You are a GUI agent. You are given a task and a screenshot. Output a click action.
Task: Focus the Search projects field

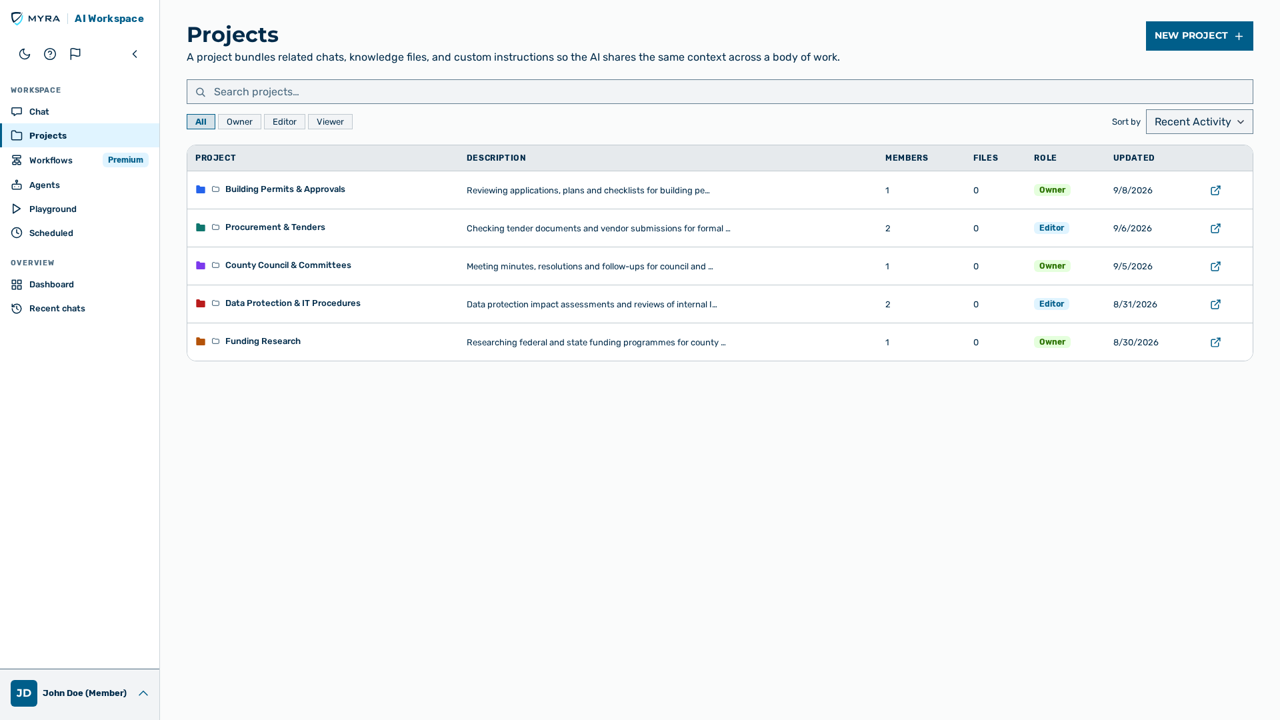pyautogui.click(x=720, y=92)
